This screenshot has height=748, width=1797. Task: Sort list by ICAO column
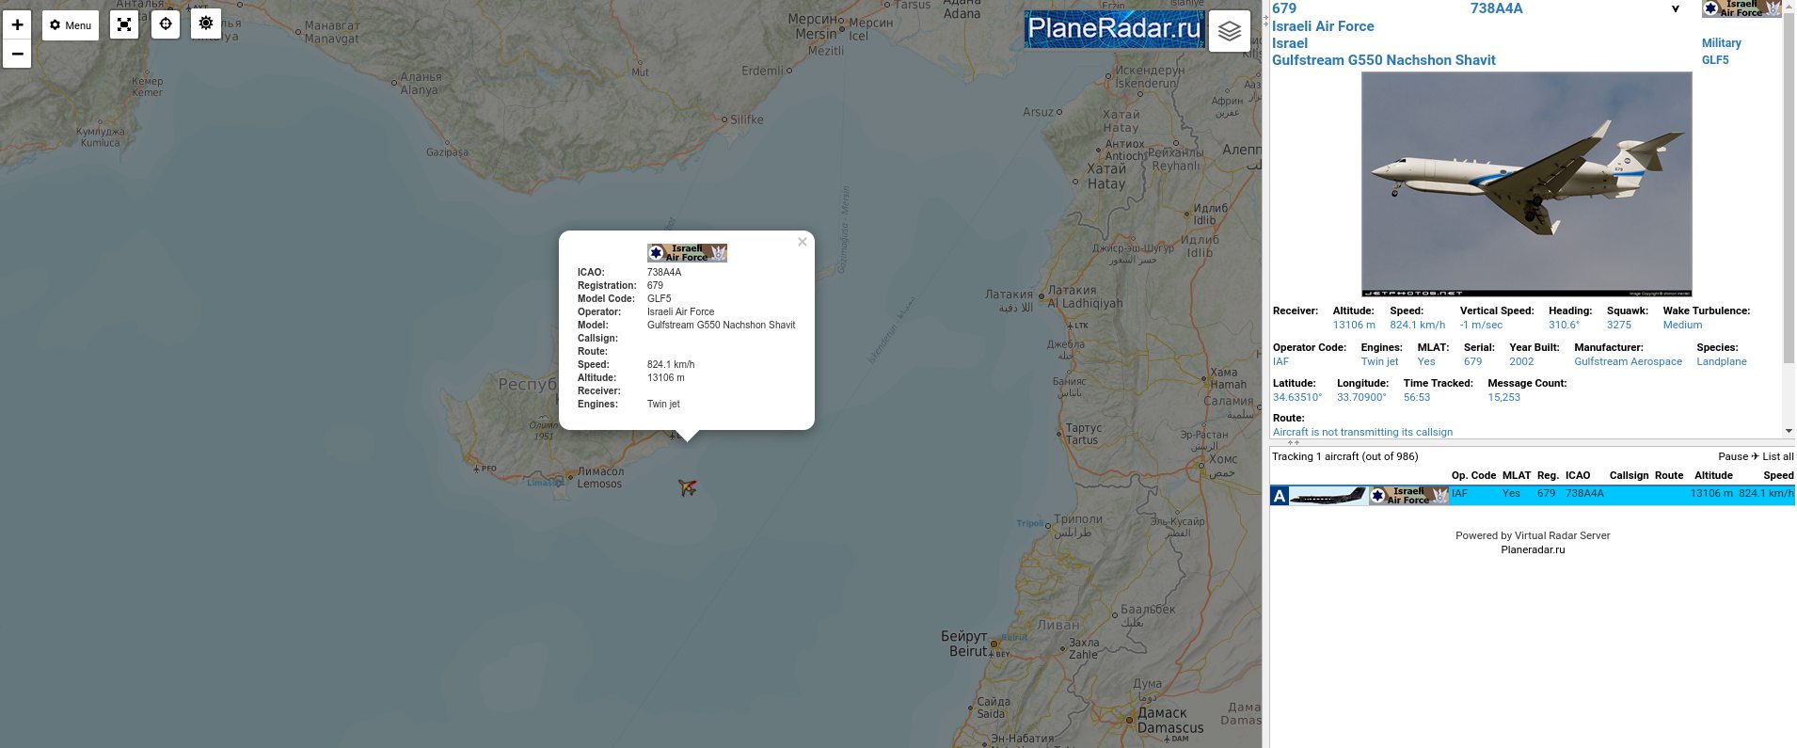point(1578,475)
